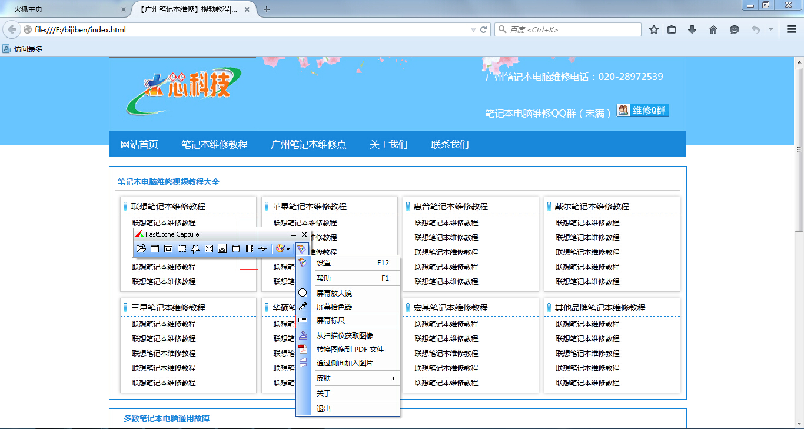Select 屏幕拾色器 menu entry
This screenshot has width=804, height=429.
click(334, 307)
